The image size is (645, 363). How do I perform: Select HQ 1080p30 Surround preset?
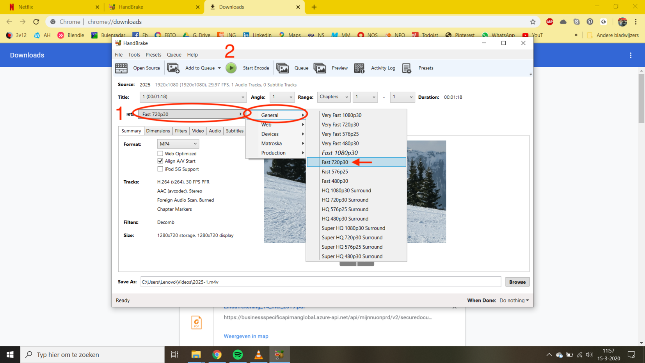346,190
